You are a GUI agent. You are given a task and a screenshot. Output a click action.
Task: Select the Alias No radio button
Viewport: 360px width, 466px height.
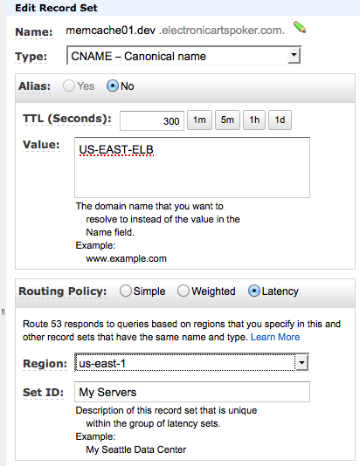(x=113, y=86)
